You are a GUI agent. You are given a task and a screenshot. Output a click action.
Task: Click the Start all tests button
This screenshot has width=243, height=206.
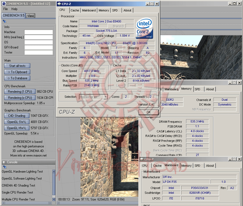click(17, 66)
